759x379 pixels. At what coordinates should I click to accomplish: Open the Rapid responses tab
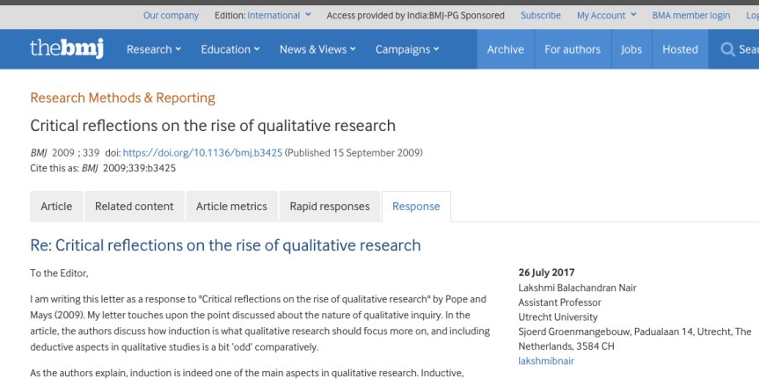(x=330, y=207)
